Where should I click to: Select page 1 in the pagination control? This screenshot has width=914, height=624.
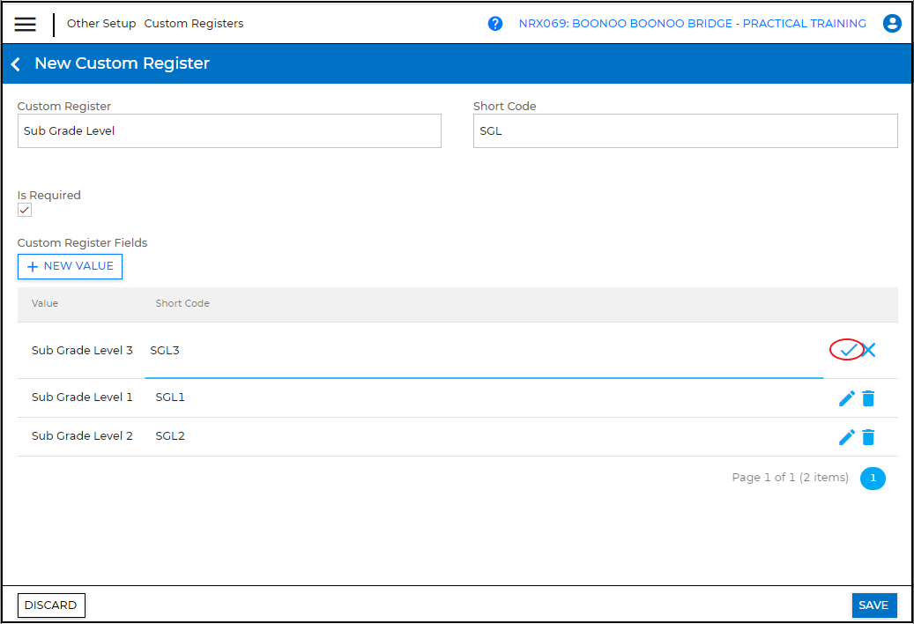(x=873, y=478)
